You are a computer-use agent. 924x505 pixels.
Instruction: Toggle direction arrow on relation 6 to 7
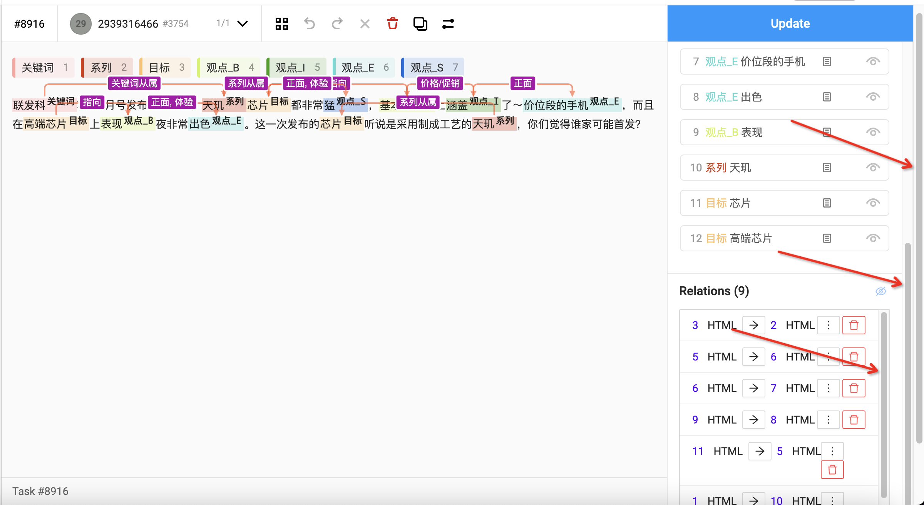click(753, 388)
